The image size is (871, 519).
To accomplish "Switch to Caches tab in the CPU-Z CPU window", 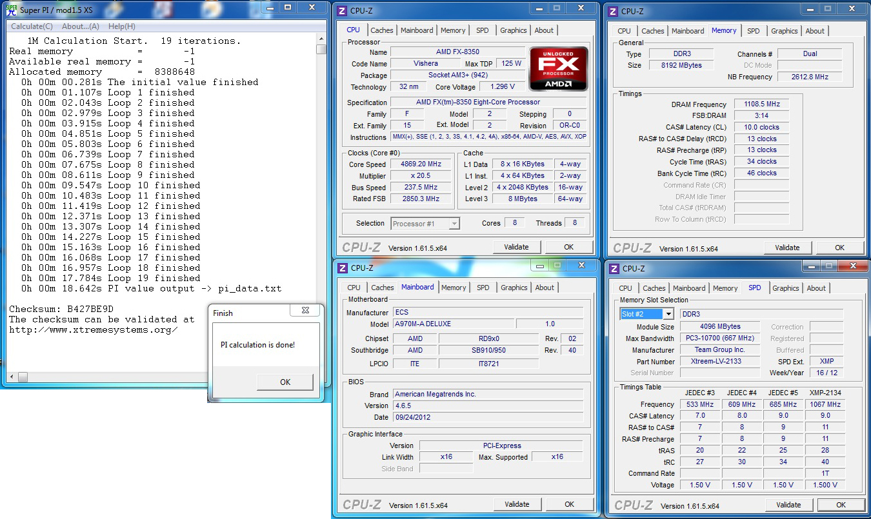I will pos(382,30).
